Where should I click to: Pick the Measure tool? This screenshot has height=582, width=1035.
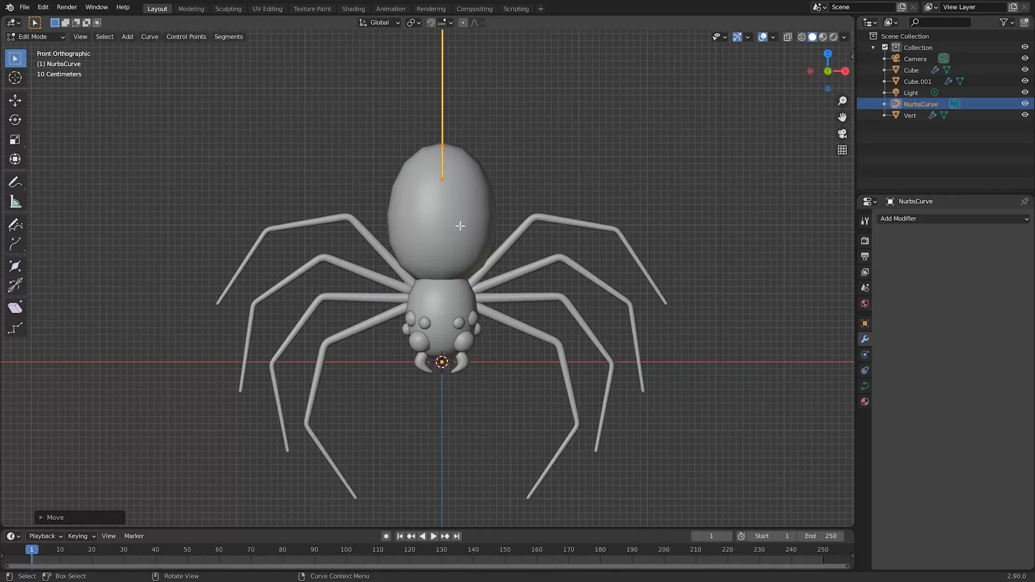[15, 202]
